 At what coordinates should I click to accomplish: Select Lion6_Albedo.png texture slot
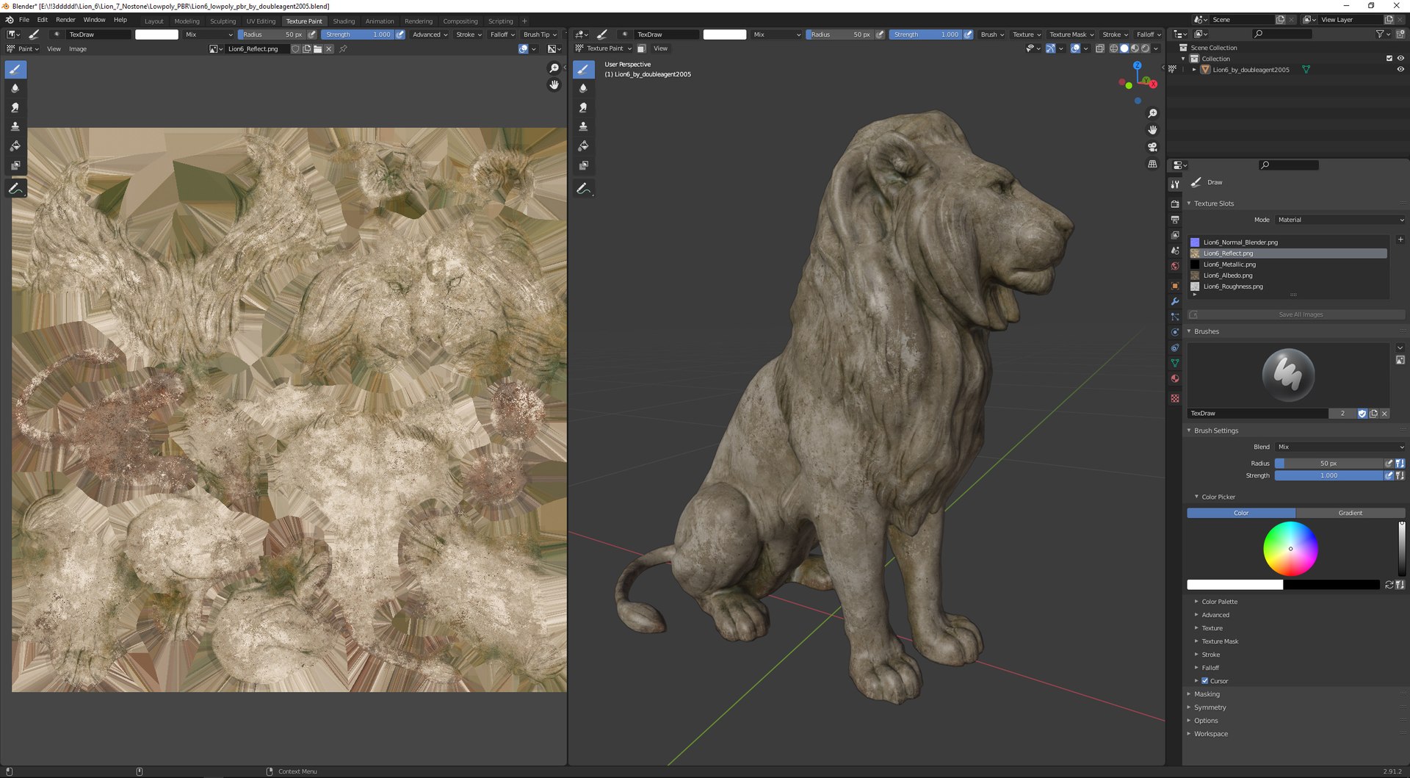tap(1288, 275)
